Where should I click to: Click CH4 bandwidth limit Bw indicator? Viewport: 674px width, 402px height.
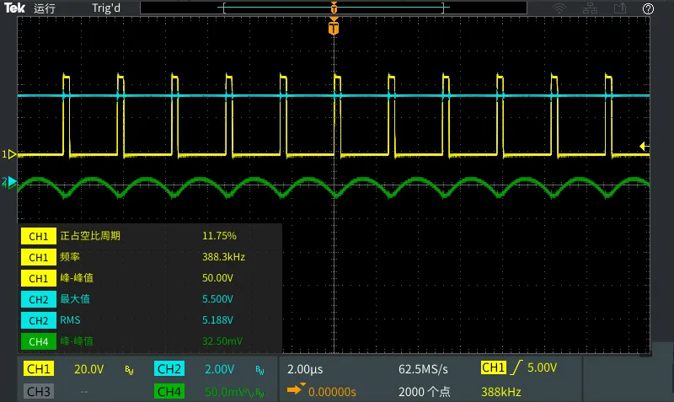tap(259, 393)
